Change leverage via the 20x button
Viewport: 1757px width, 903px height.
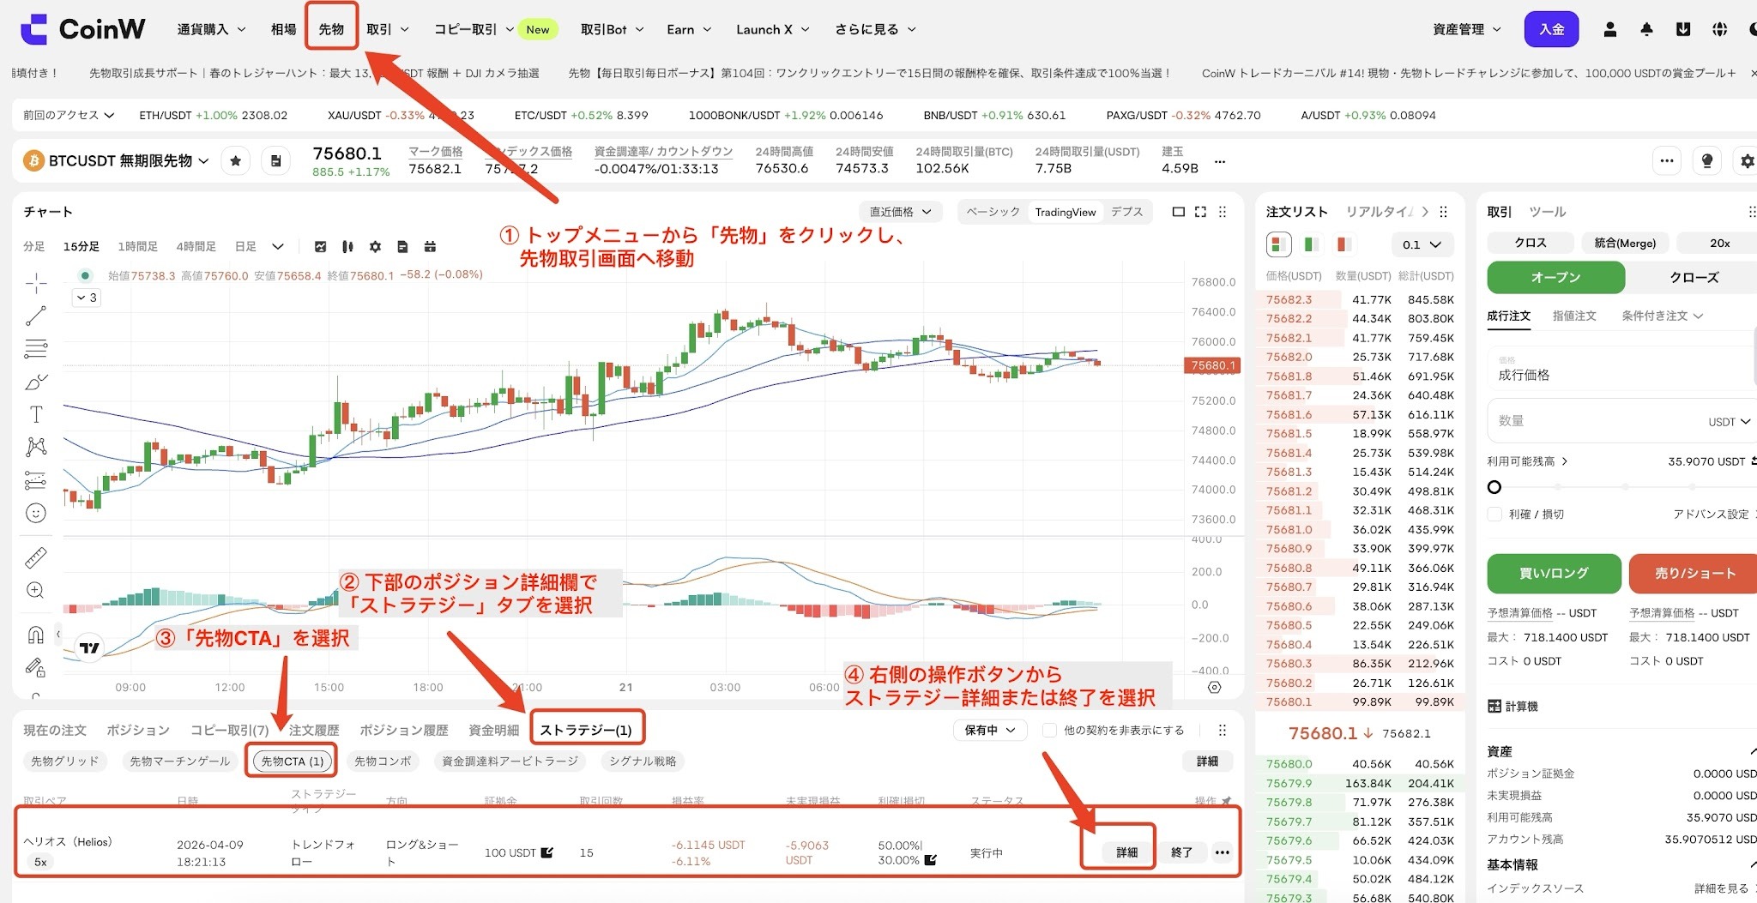click(x=1718, y=243)
